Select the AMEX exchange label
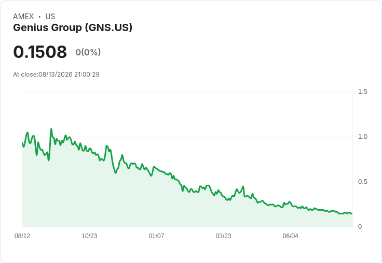The width and height of the screenshot is (382, 263). pos(23,17)
